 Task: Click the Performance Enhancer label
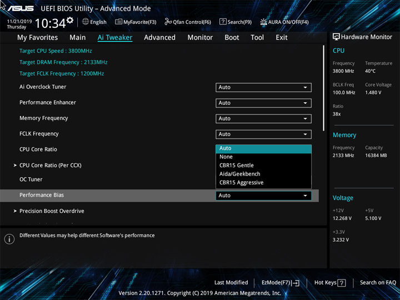pyautogui.click(x=48, y=103)
